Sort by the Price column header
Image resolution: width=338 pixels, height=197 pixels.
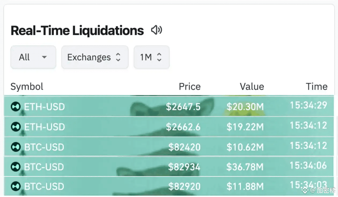[190, 86]
